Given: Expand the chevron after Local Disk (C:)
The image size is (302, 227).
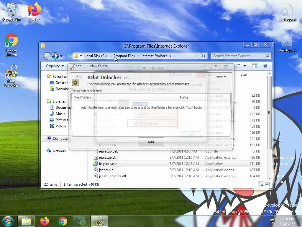Looking at the screenshot, I should (110, 56).
